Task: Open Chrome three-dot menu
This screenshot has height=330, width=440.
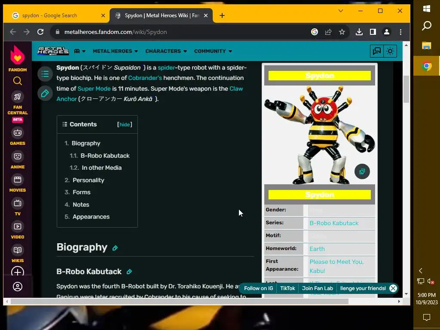Action: [x=400, y=32]
